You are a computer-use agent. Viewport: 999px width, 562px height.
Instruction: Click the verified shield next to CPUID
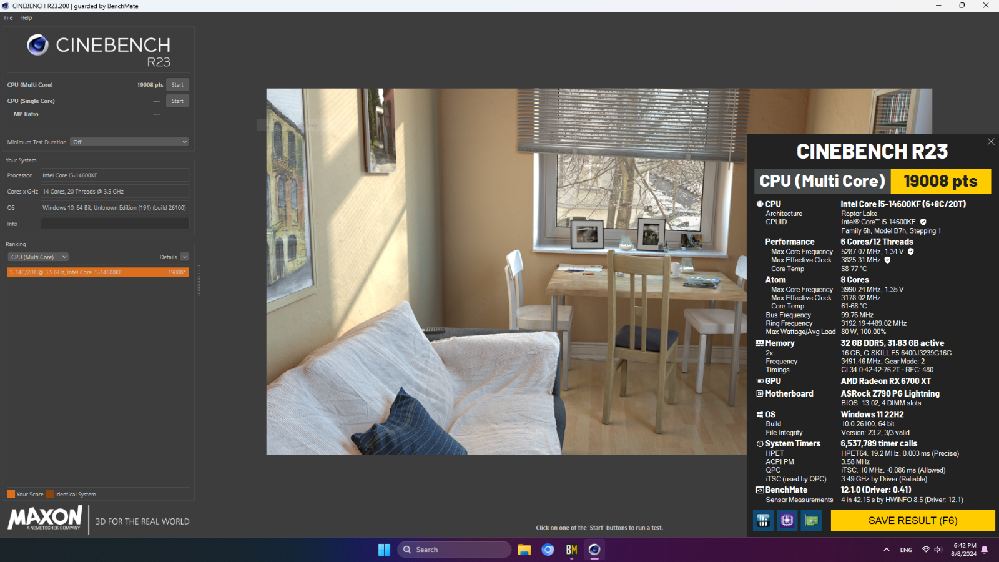(923, 222)
